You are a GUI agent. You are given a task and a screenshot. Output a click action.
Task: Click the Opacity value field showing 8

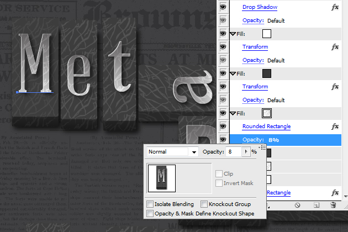pyautogui.click(x=234, y=152)
